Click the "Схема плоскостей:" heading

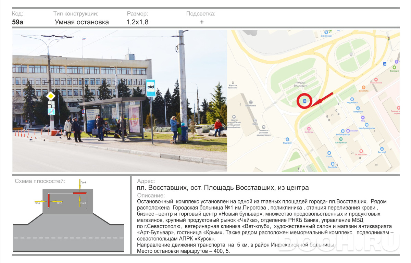(40, 181)
